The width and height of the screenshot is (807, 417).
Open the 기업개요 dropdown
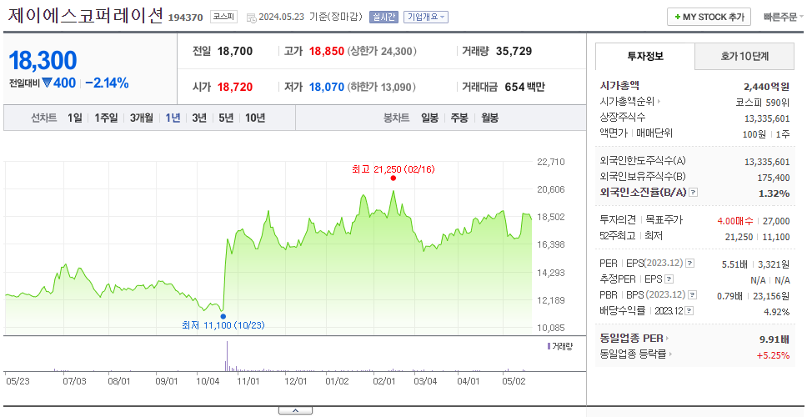click(426, 17)
